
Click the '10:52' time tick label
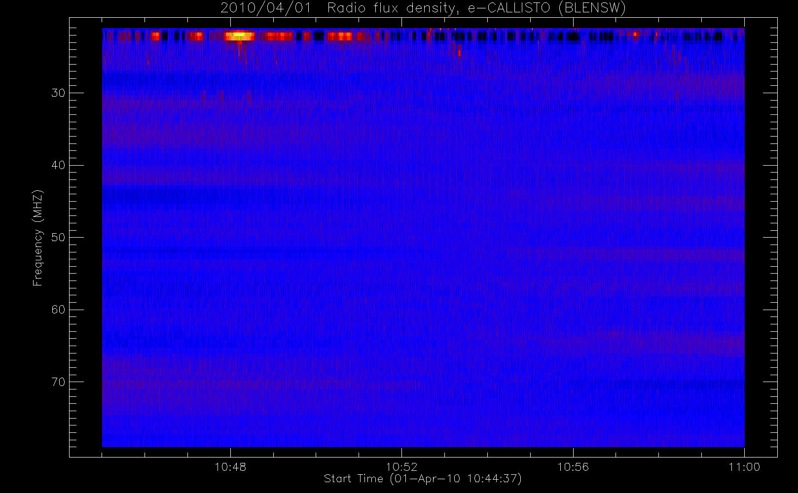point(401,467)
